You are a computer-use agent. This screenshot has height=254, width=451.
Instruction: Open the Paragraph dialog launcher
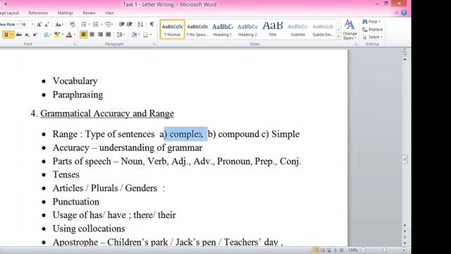pos(154,44)
